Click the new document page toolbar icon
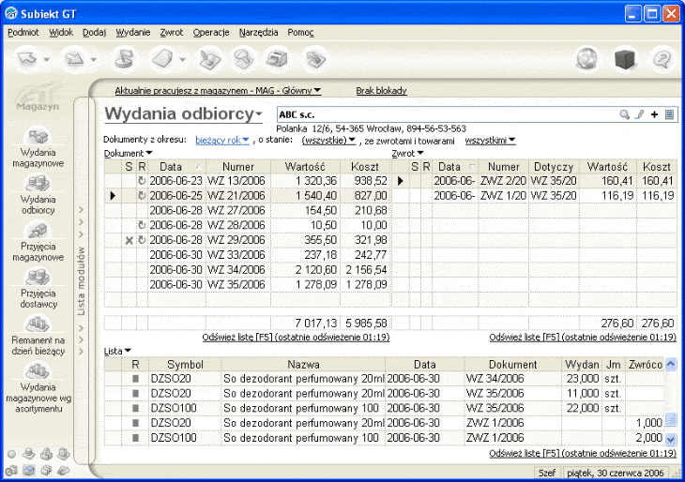The width and height of the screenshot is (685, 482). pos(163,59)
